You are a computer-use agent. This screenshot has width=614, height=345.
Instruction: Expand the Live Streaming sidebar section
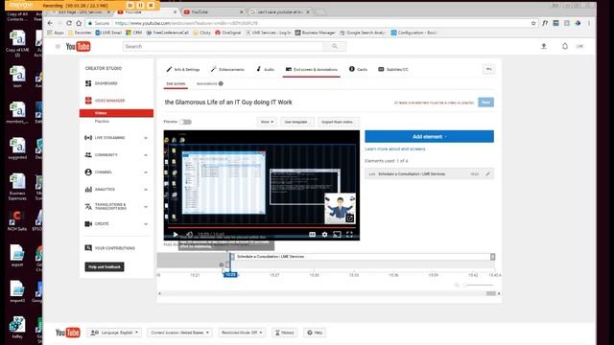(146, 138)
